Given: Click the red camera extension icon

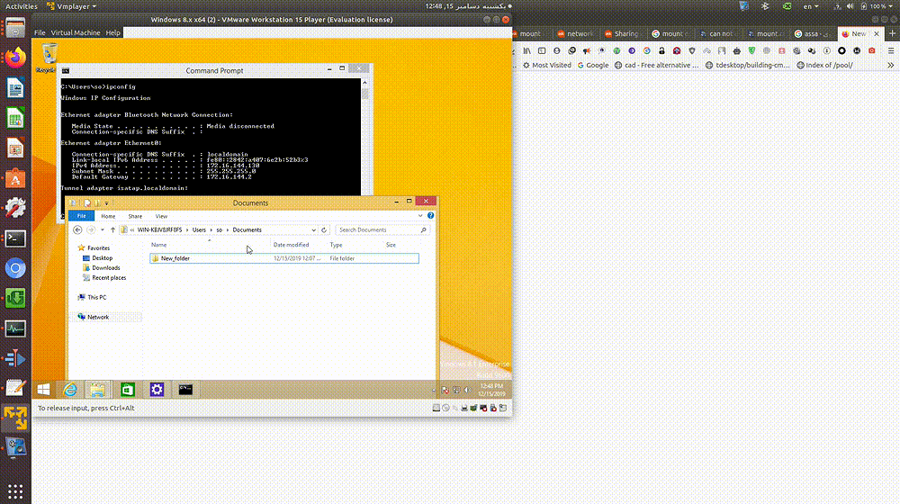Looking at the screenshot, I should 872,50.
